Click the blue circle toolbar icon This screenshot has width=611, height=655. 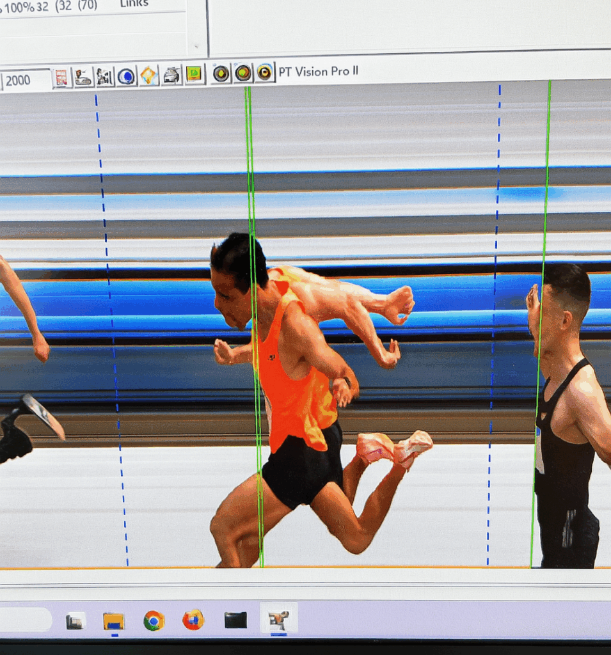click(126, 77)
